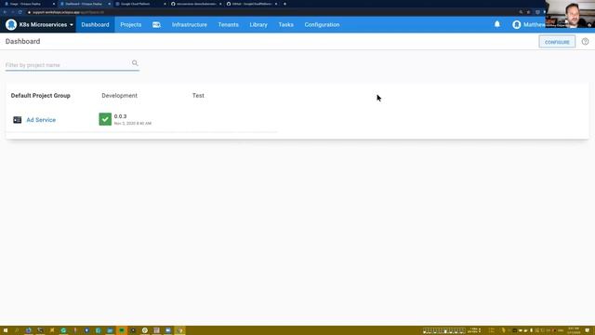Click the CONFIGURE button
The height and width of the screenshot is (335, 595).
(557, 42)
